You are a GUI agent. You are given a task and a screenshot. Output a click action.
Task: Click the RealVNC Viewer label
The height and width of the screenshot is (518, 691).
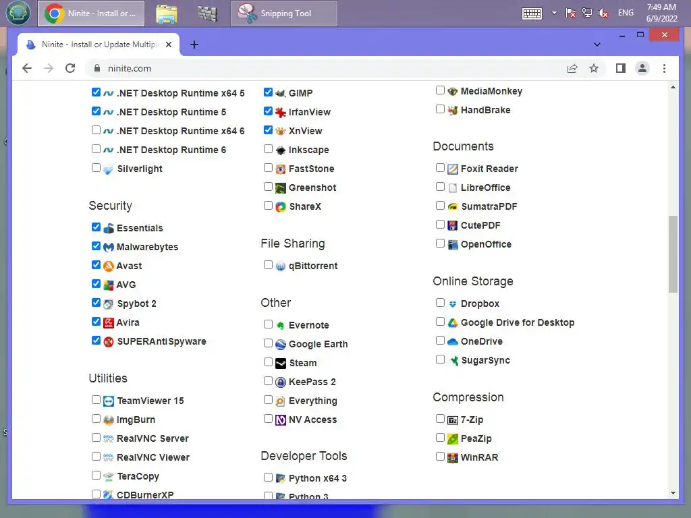point(153,458)
